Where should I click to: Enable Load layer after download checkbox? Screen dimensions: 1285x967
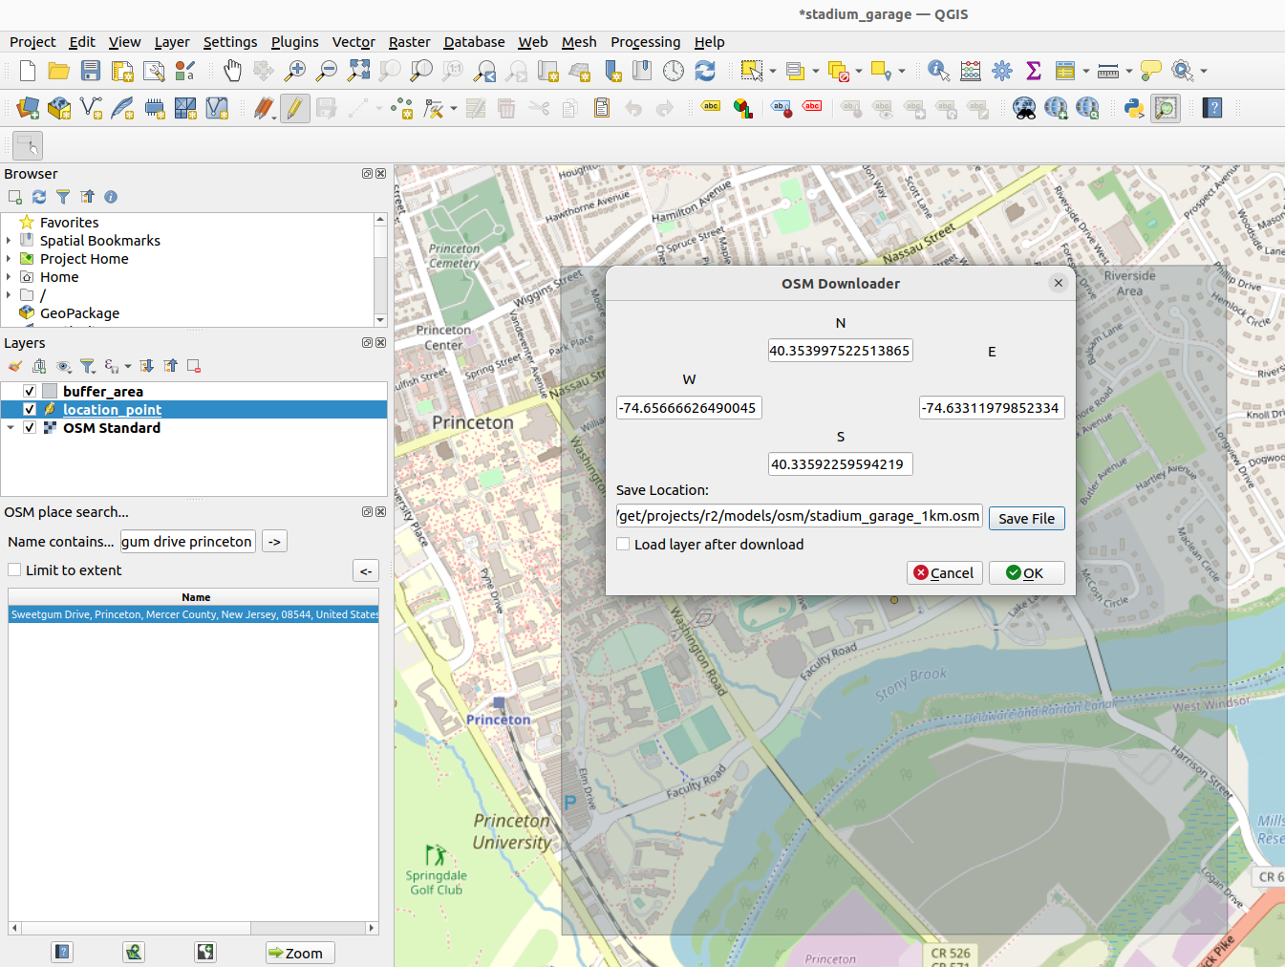[624, 544]
